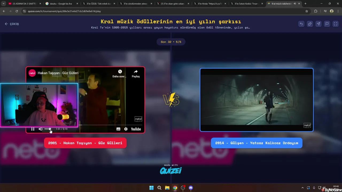Open a new browser tab

click(x=305, y=4)
